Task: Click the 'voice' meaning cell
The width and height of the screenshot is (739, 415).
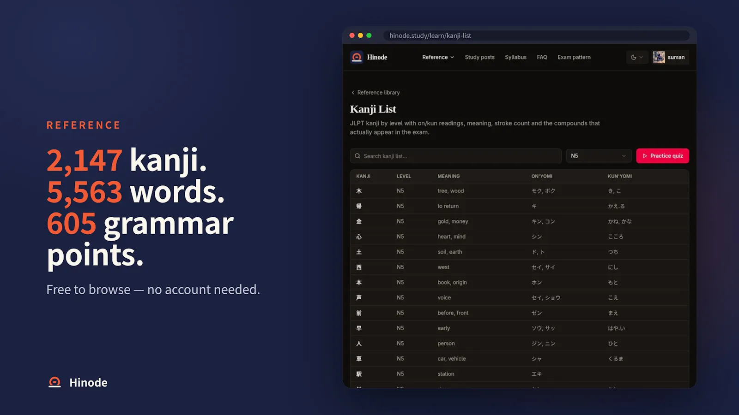Action: coord(444,297)
